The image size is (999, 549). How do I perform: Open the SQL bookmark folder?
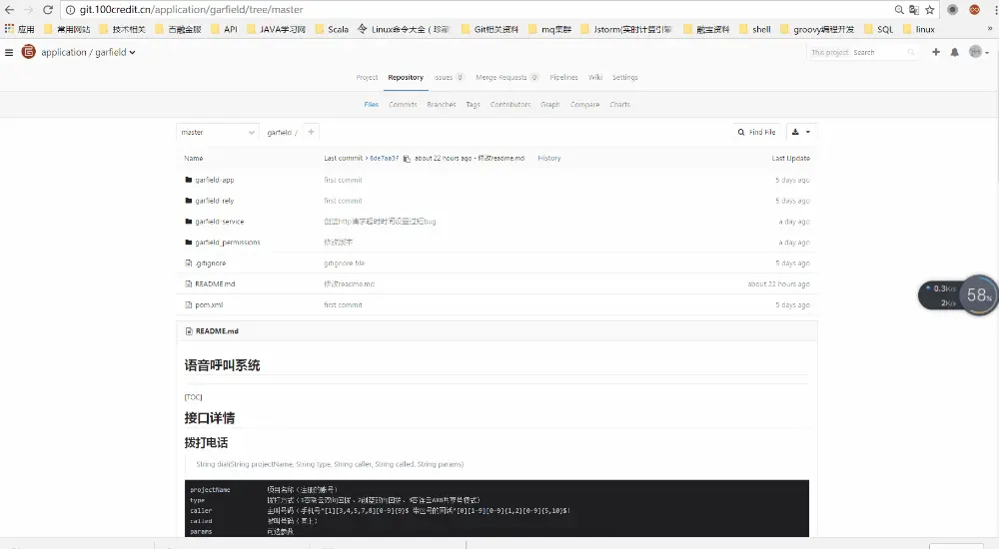pos(878,29)
